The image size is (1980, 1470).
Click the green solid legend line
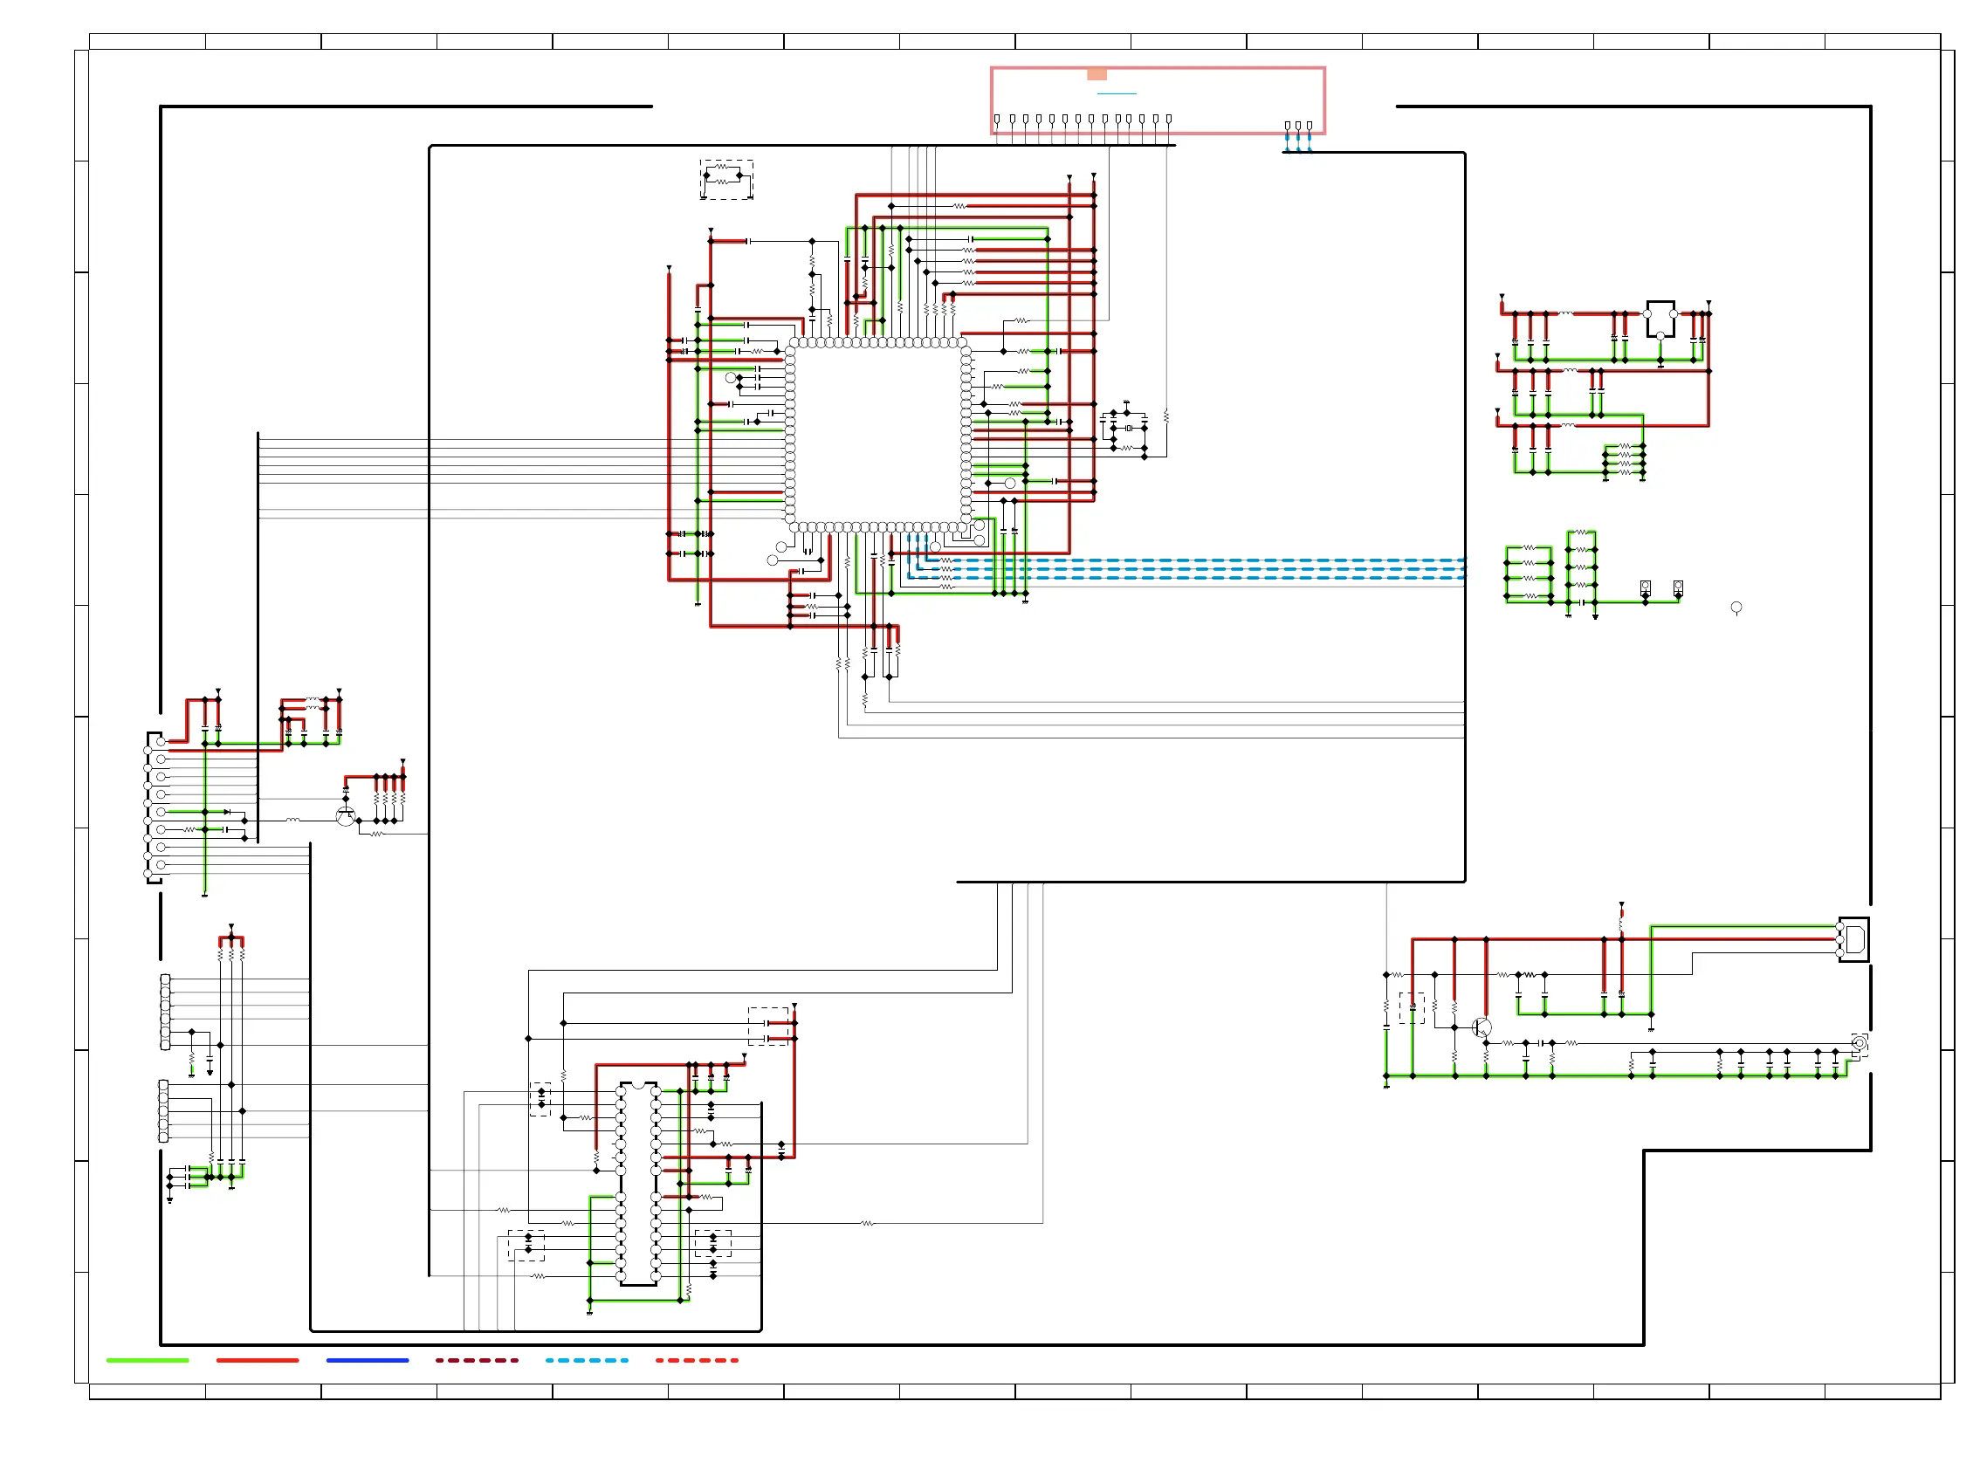click(148, 1361)
